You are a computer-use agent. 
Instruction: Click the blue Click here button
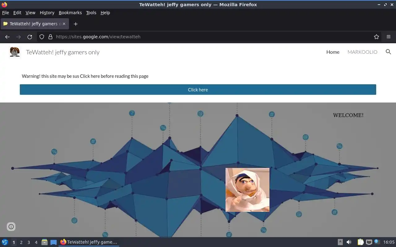[198, 90]
